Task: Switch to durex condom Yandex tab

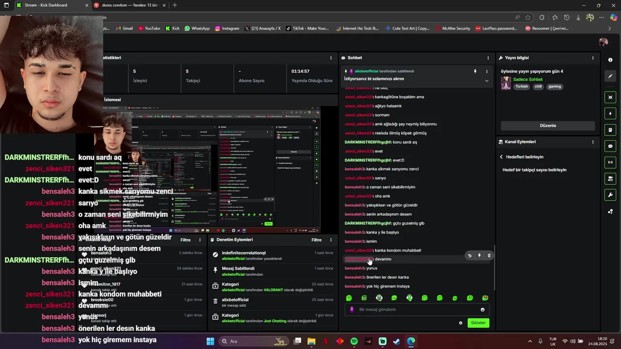Action: coord(130,5)
